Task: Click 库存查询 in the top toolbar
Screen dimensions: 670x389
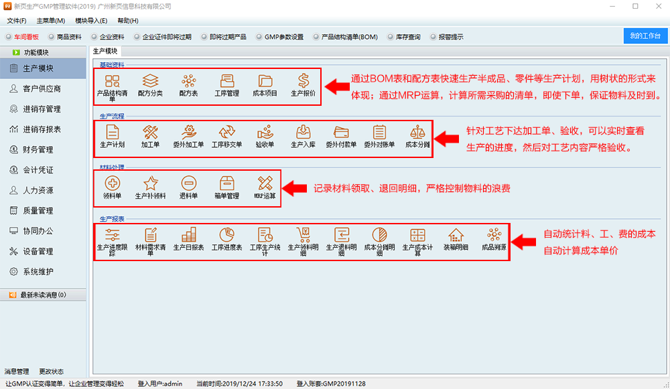Action: tap(403, 37)
